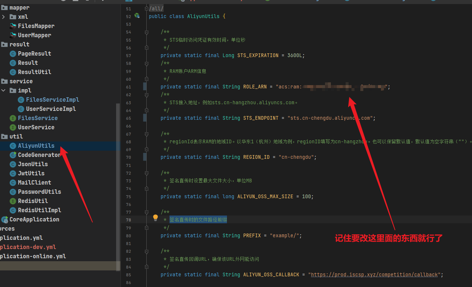Open the CoreApplication Spring Boot class
The height and width of the screenshot is (287, 472).
coord(34,219)
